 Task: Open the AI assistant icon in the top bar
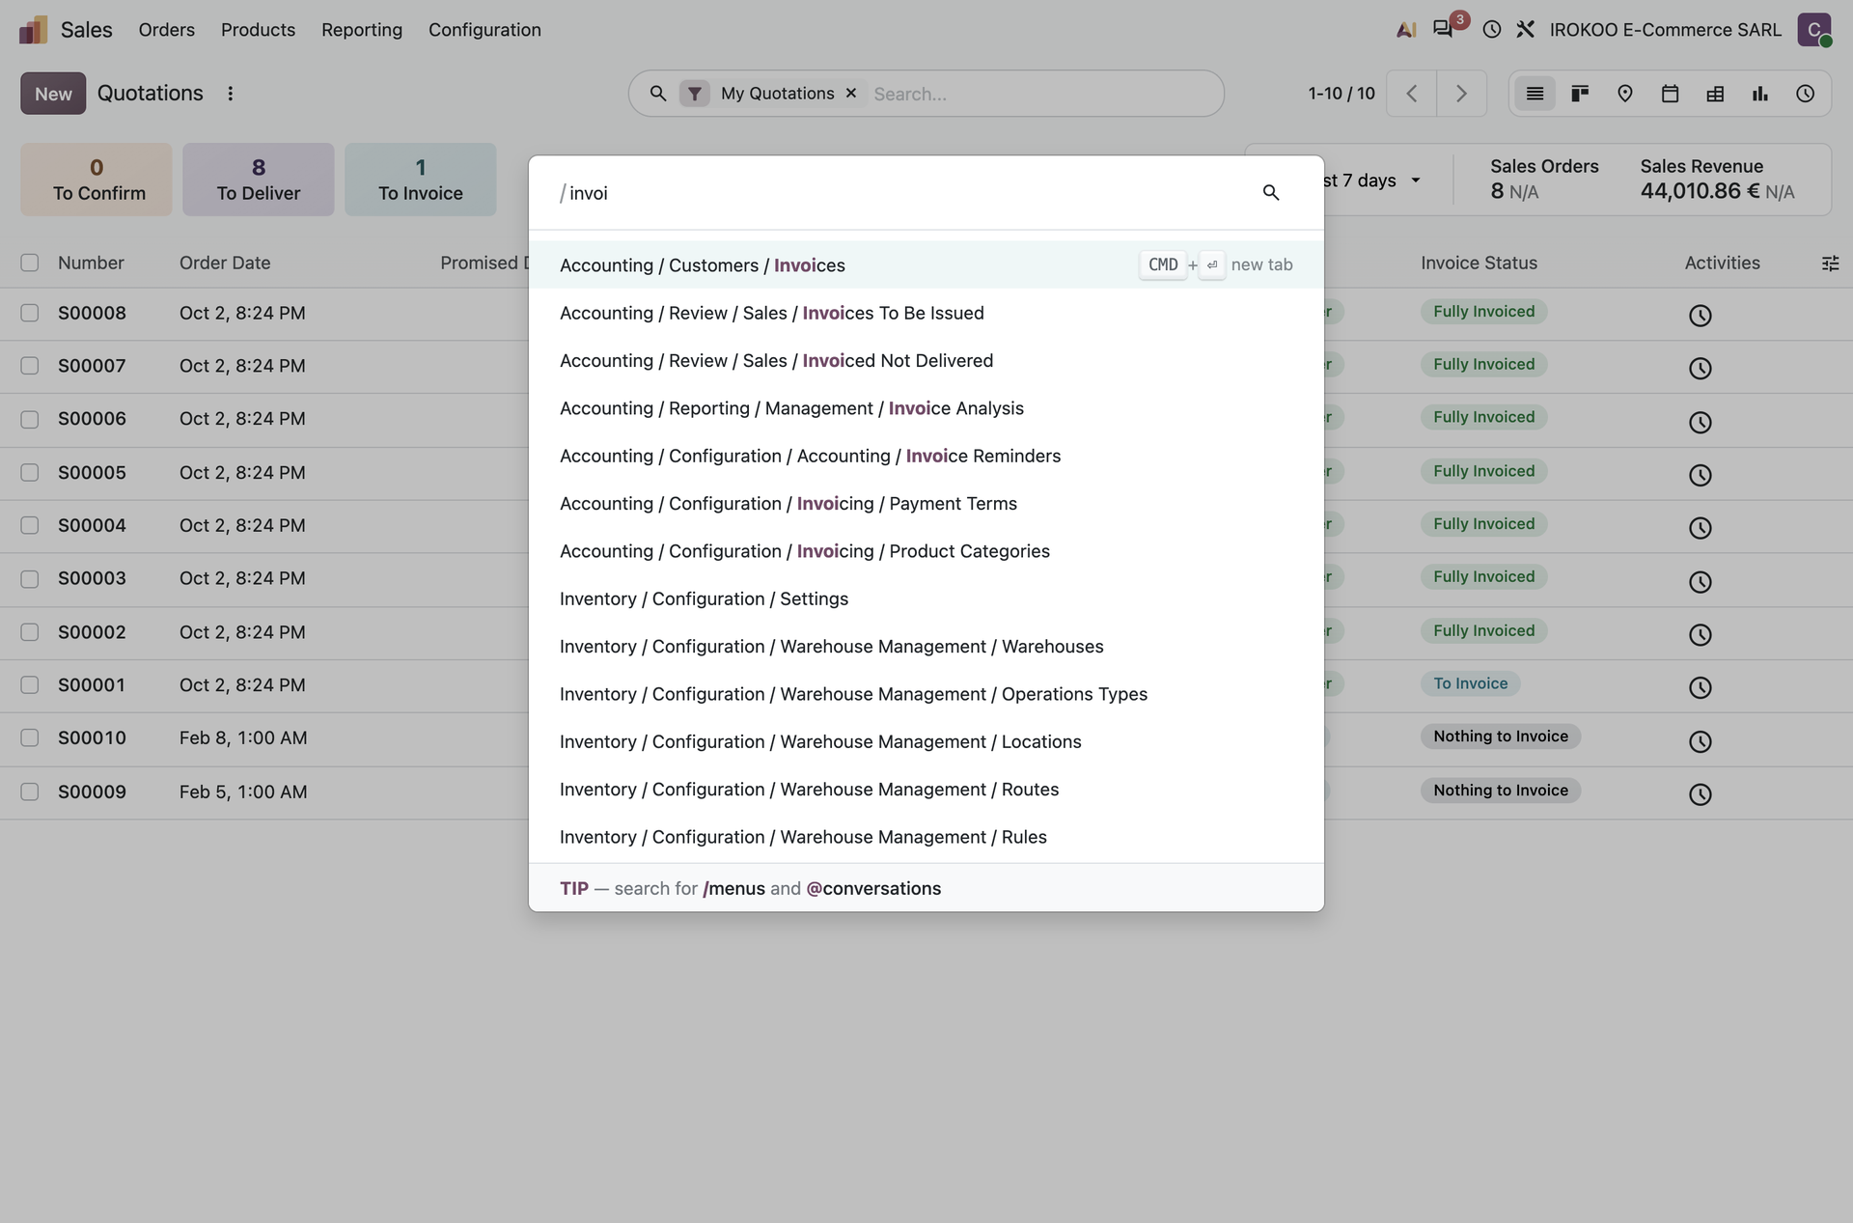[x=1406, y=30]
